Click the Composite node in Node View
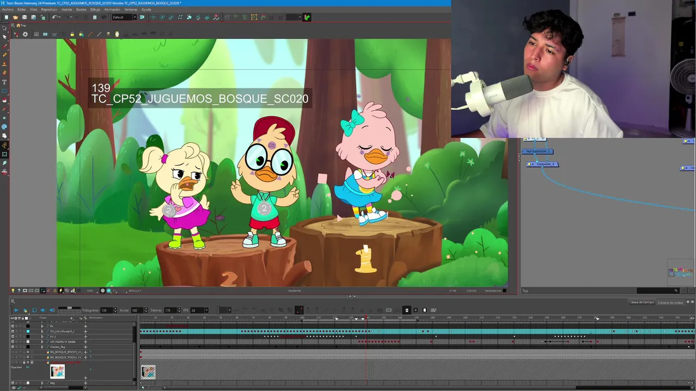Viewport: 696px width, 391px height. coord(543,164)
